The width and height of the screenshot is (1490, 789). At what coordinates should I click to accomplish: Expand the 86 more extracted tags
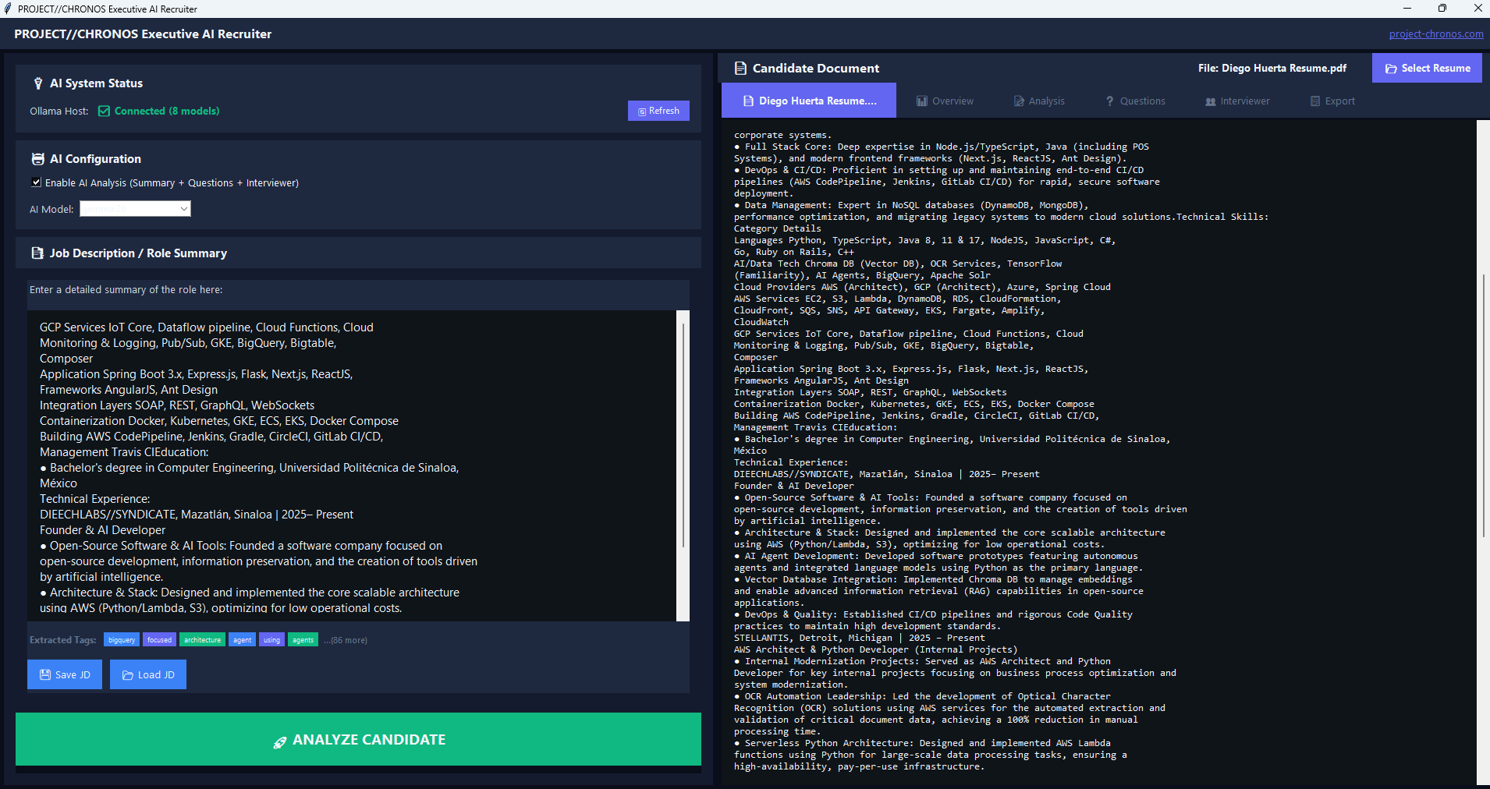pyautogui.click(x=346, y=639)
